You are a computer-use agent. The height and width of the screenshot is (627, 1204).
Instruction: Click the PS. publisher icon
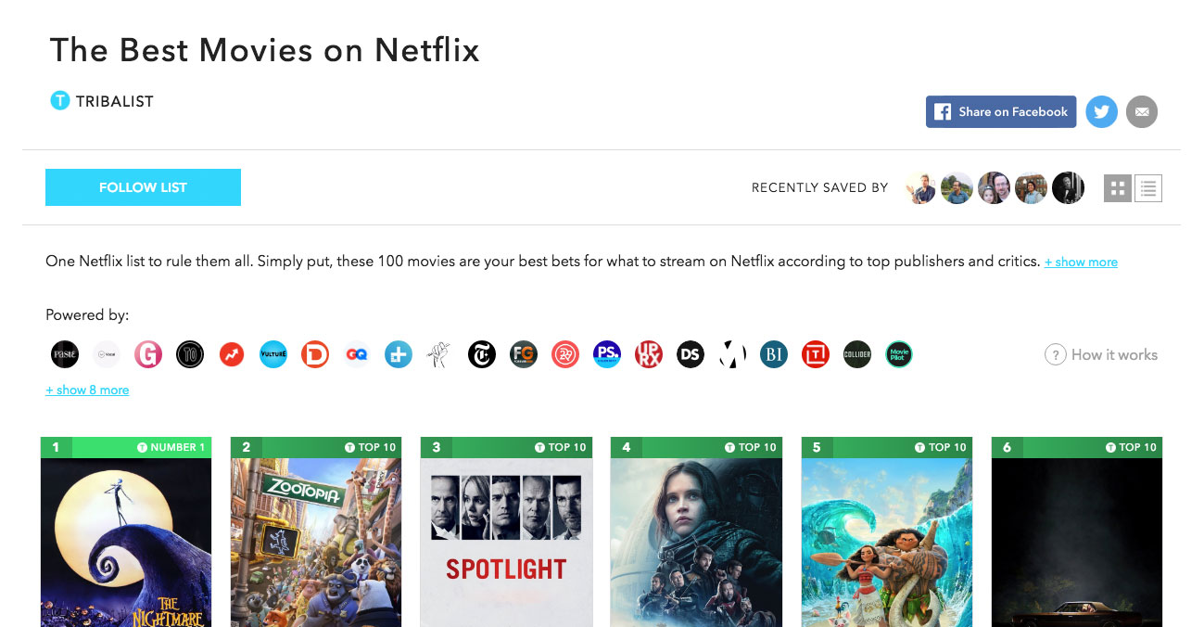(x=607, y=354)
